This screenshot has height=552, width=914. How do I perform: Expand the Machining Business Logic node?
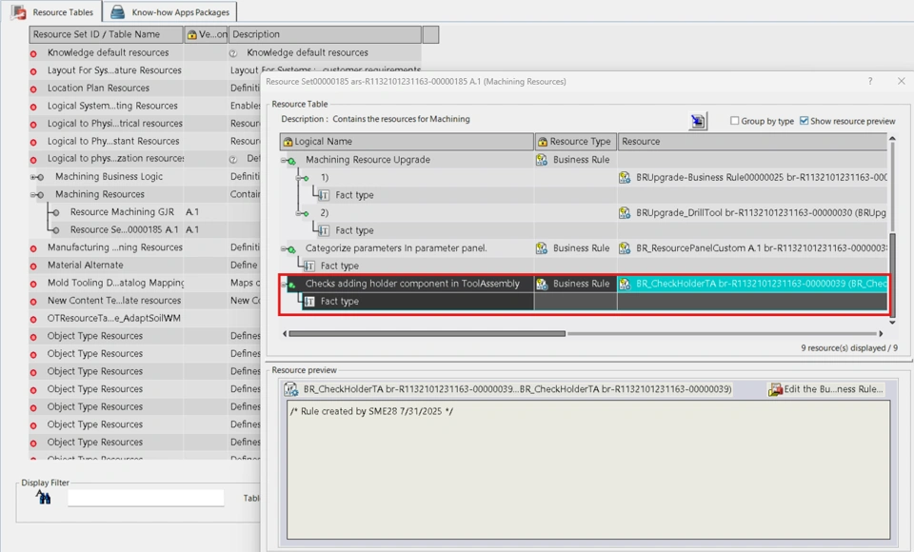36,177
